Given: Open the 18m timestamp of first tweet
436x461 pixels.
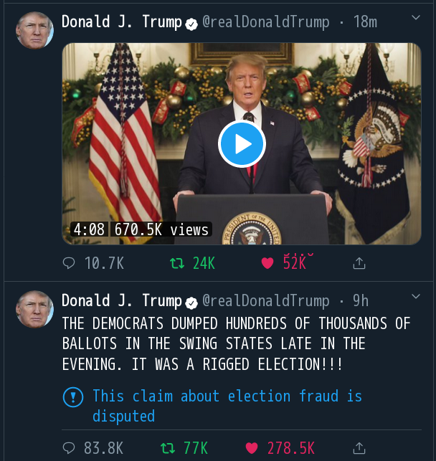Looking at the screenshot, I should tap(365, 22).
